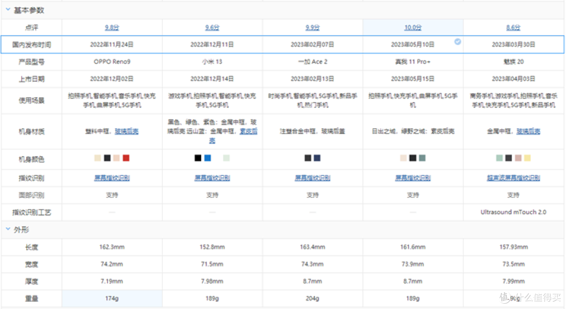
Task: Click the 157.93mm length value
Action: coord(513,247)
